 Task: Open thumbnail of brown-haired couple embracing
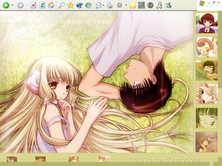coord(206,142)
